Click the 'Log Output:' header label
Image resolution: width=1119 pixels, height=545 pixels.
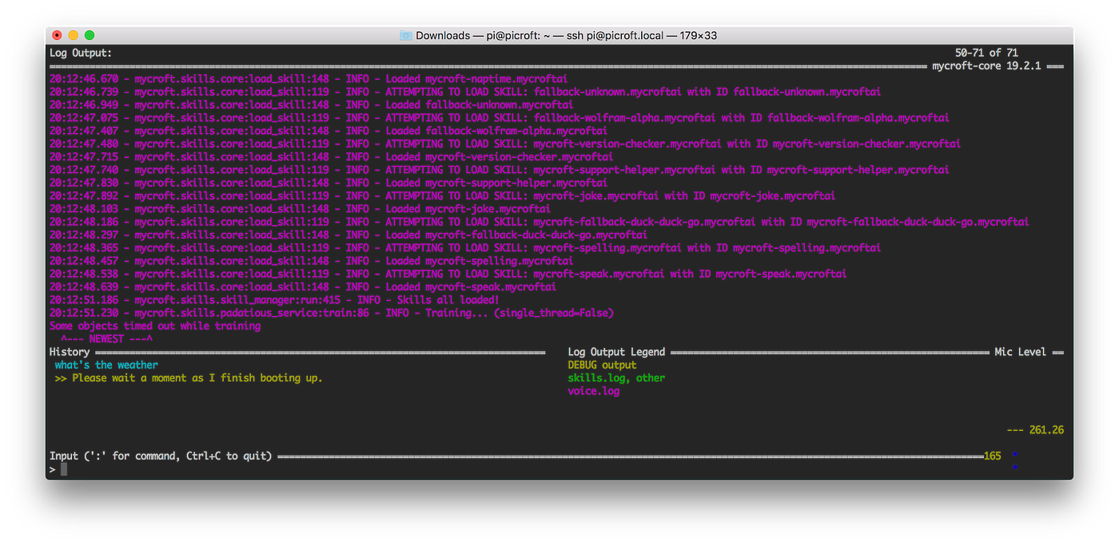(81, 53)
